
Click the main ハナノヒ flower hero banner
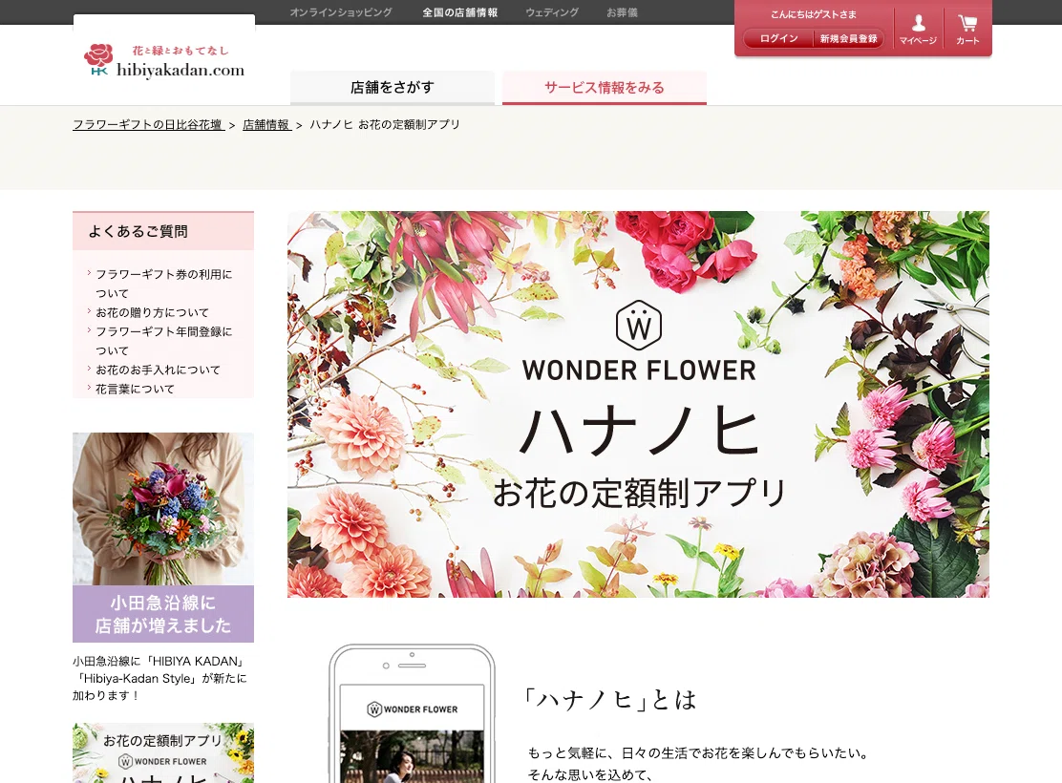click(x=638, y=404)
